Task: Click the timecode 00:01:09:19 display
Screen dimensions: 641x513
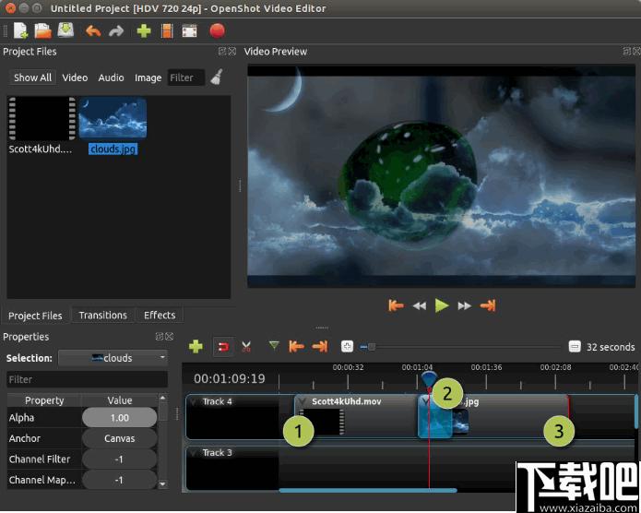Action: click(x=230, y=379)
